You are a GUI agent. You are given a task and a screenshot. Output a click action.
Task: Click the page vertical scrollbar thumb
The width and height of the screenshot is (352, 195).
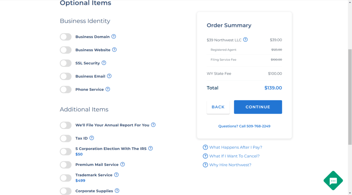tap(350, 97)
